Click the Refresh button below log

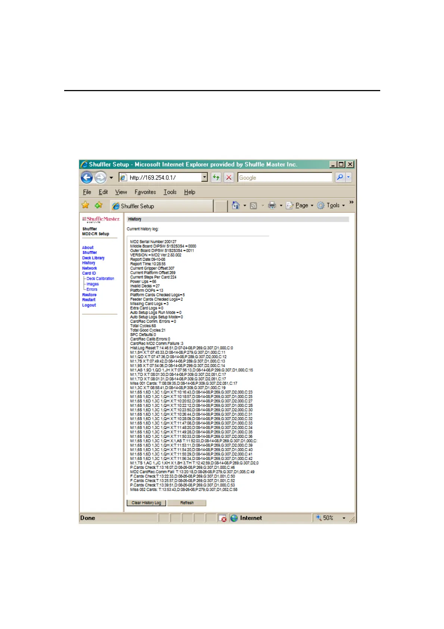[187, 503]
